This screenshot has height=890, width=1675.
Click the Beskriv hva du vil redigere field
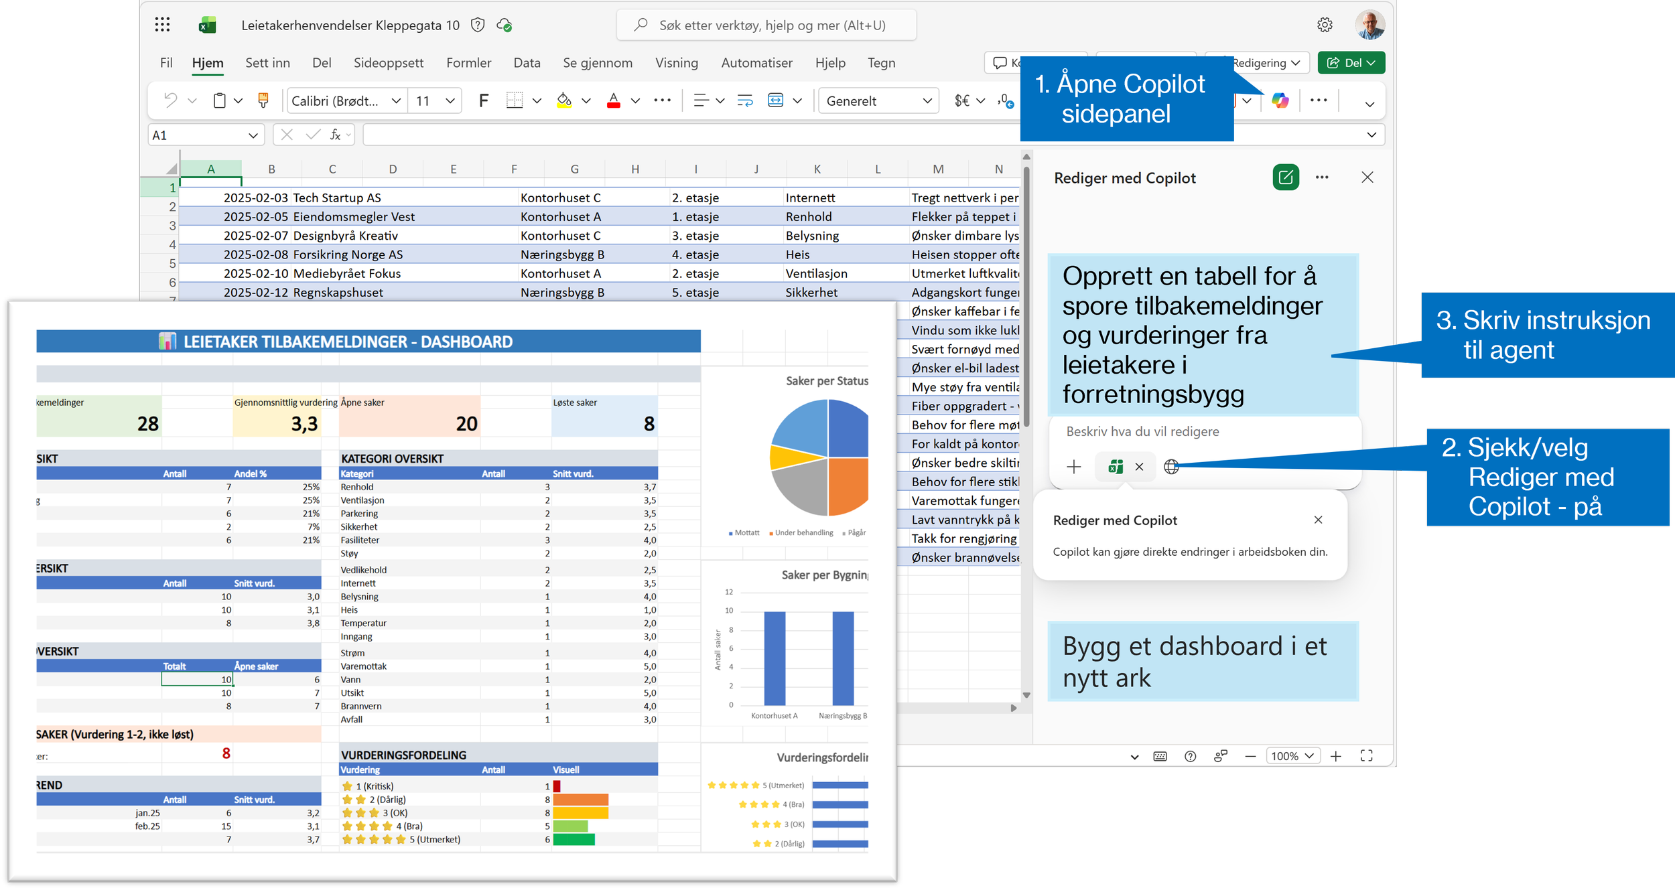pyautogui.click(x=1204, y=432)
